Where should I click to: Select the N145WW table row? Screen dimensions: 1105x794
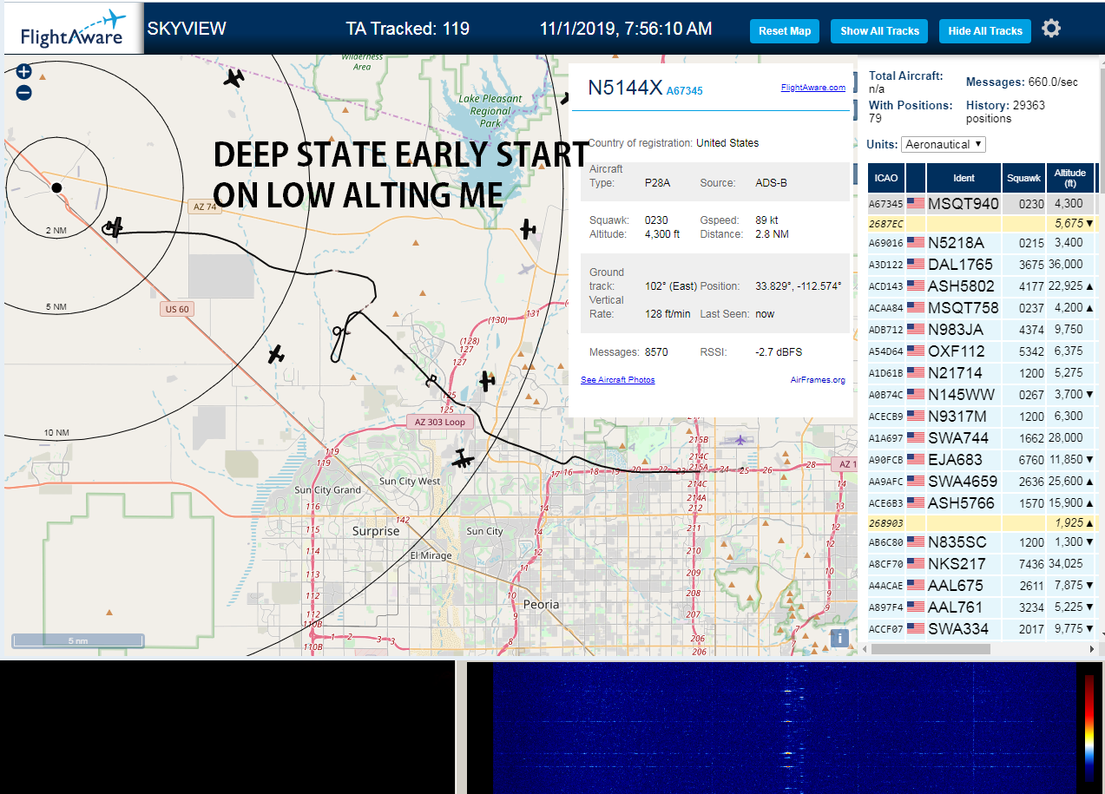point(982,395)
